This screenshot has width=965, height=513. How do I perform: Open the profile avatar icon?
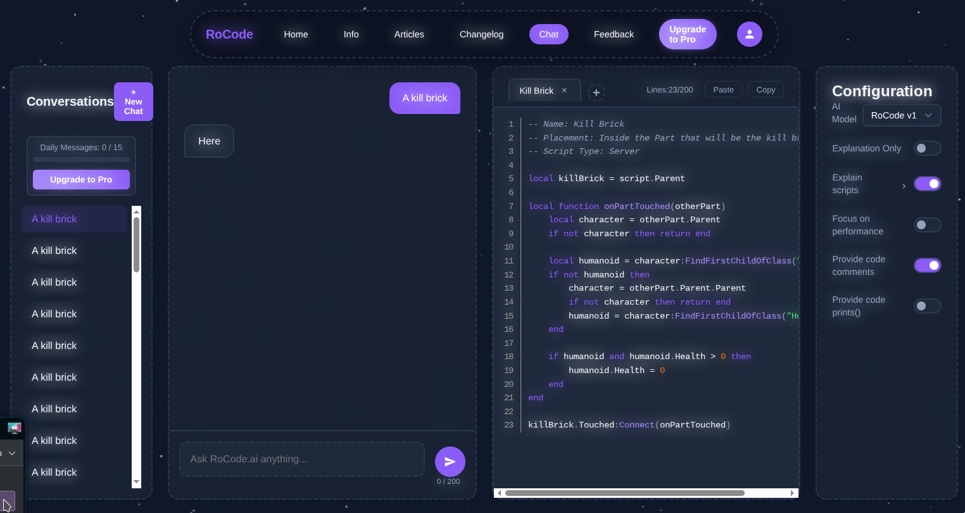(x=749, y=34)
